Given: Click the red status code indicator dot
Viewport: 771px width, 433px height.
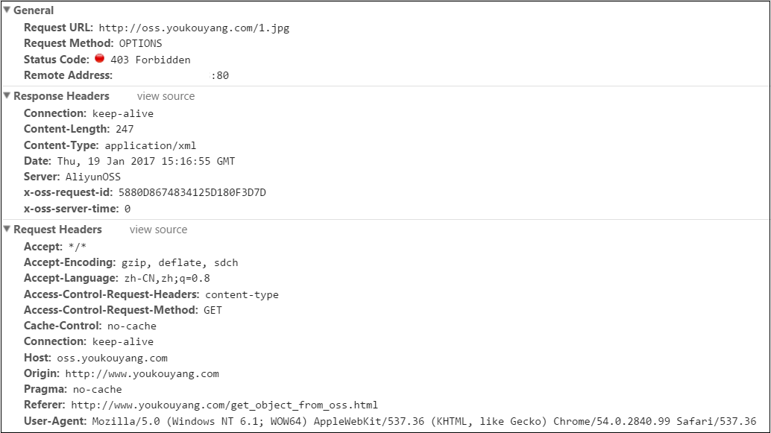Looking at the screenshot, I should click(99, 58).
